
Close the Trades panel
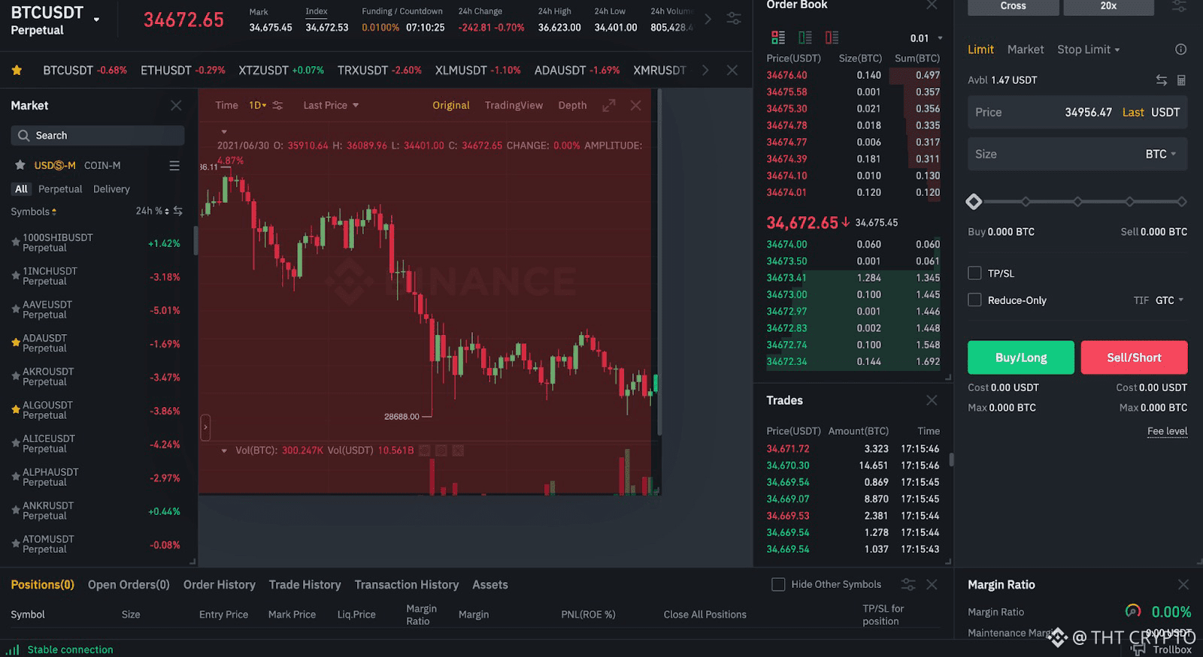click(x=932, y=400)
